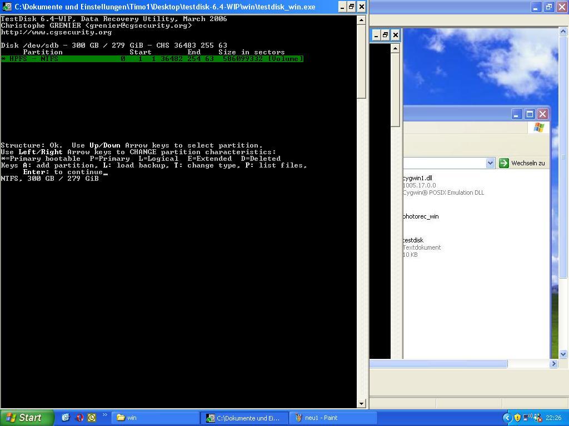Close the testdisk console window
Screen dimensions: 569x426
(361, 7)
